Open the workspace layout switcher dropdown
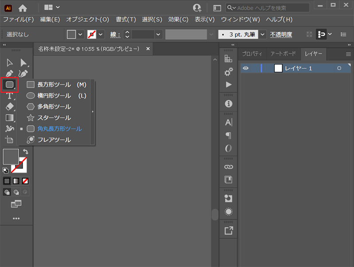The width and height of the screenshot is (354, 267). tap(52, 8)
